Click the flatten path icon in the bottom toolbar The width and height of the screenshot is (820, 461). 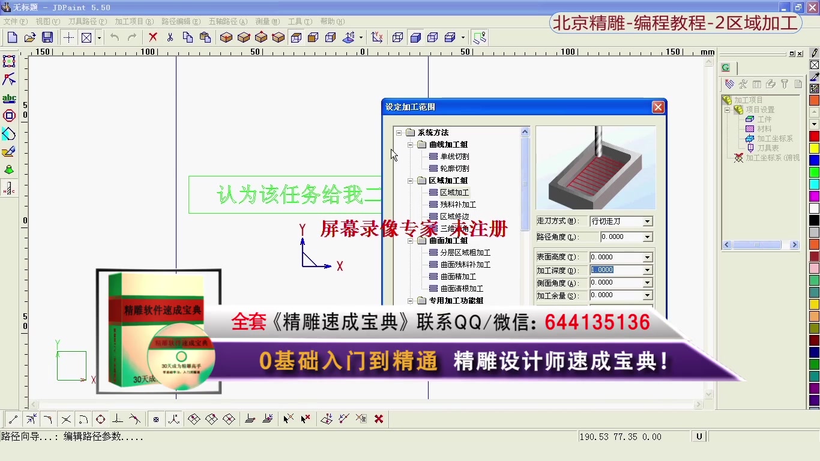(250, 418)
